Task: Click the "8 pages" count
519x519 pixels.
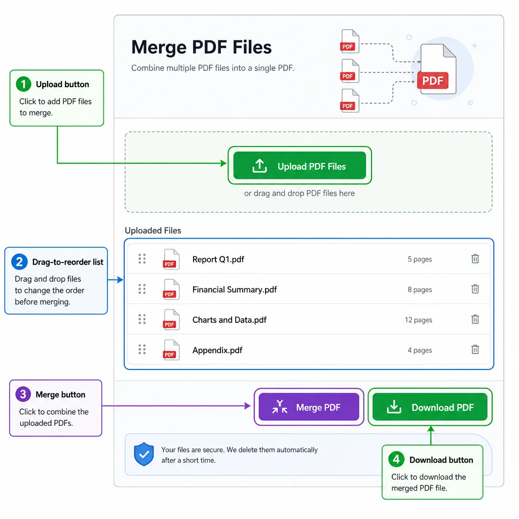Action: coord(420,289)
